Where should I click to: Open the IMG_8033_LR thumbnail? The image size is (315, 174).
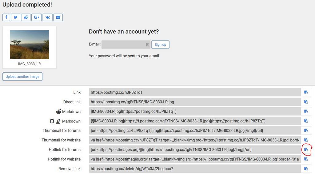29,44
